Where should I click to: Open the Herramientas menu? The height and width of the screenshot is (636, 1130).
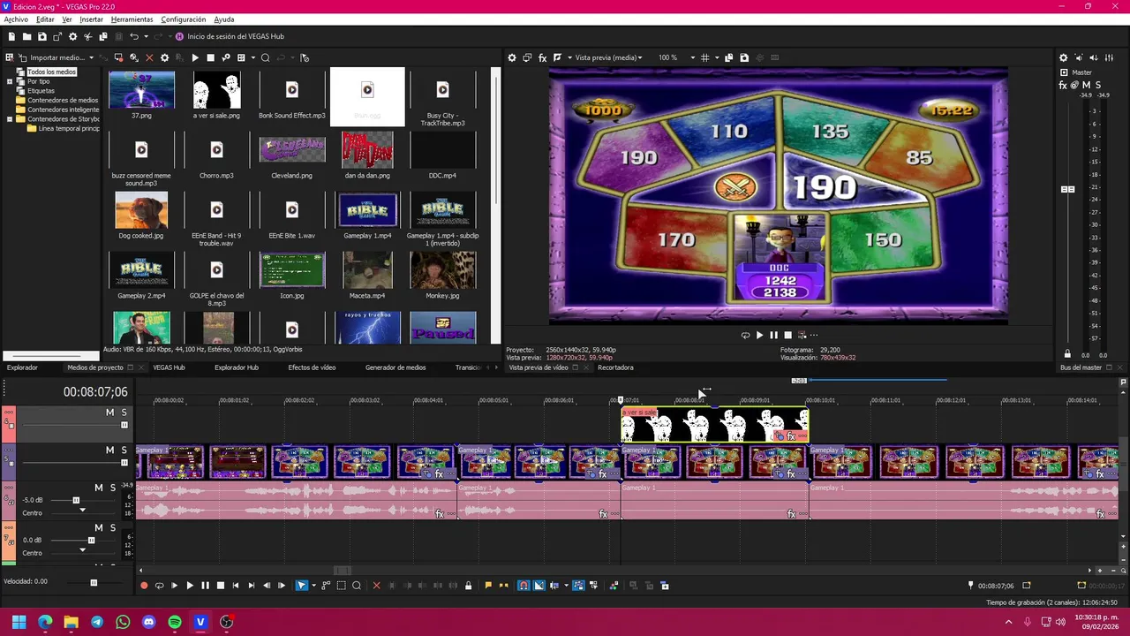tap(132, 19)
